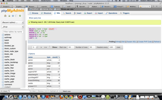Click Firefox icon in the dock
Image resolution: width=162 pixels, height=100 pixels.
(x=62, y=97)
